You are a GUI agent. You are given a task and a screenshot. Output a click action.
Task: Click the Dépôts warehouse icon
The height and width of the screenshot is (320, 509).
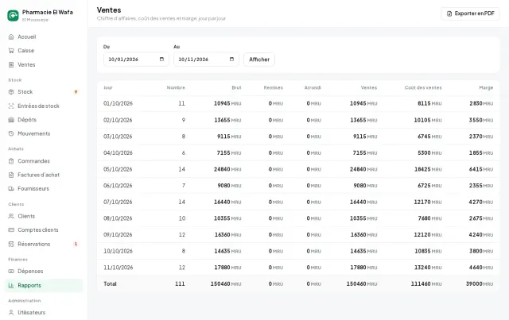11,120
